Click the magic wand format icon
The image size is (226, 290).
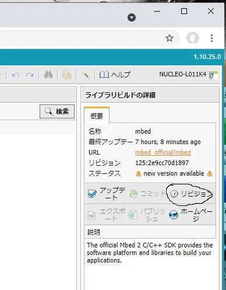point(86,75)
